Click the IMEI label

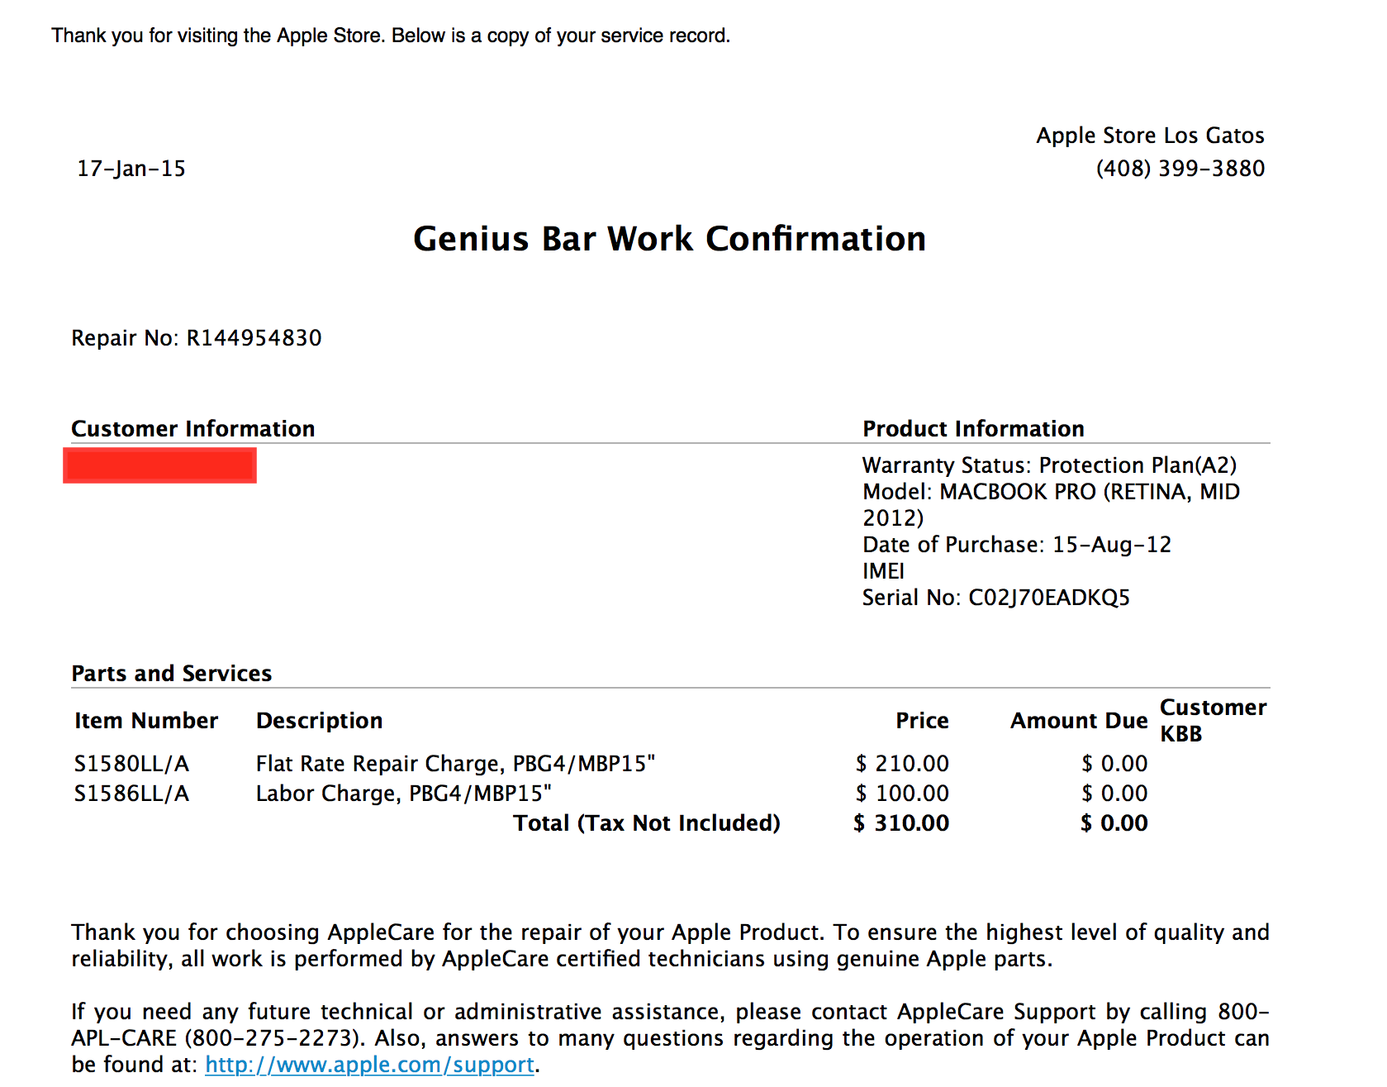tap(884, 571)
